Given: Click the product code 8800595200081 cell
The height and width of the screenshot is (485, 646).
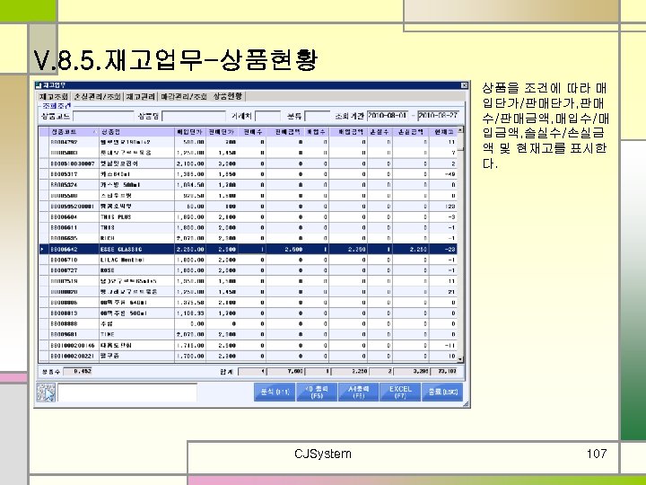Looking at the screenshot, I should click(74, 207).
